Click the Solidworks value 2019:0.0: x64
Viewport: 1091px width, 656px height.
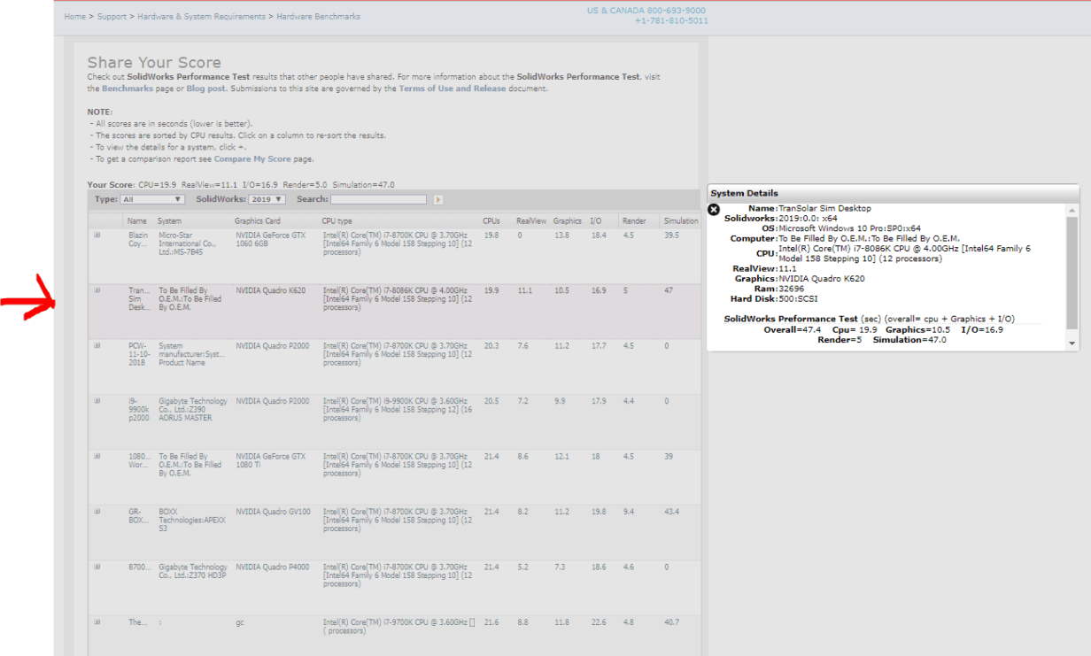(x=808, y=219)
